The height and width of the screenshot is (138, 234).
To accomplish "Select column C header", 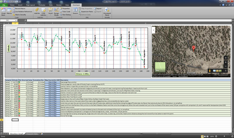I will point(15,23).
